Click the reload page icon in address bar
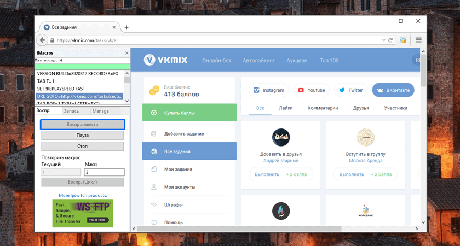This screenshot has height=246, width=460. pos(390,40)
